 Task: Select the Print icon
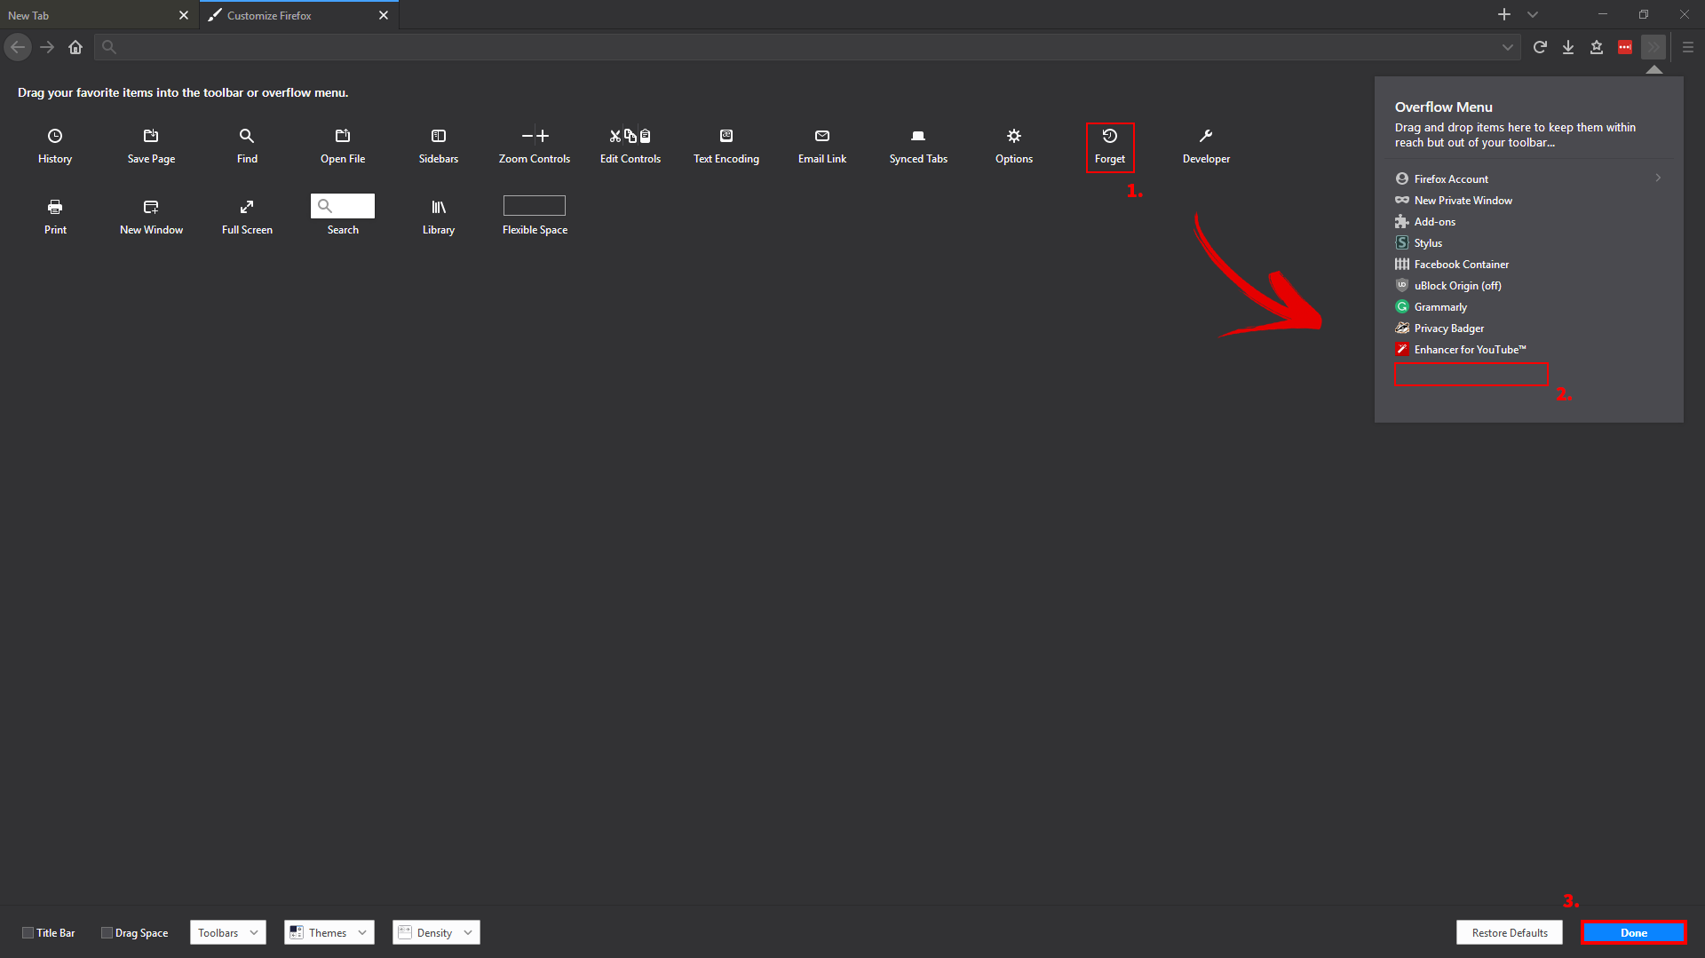55,207
